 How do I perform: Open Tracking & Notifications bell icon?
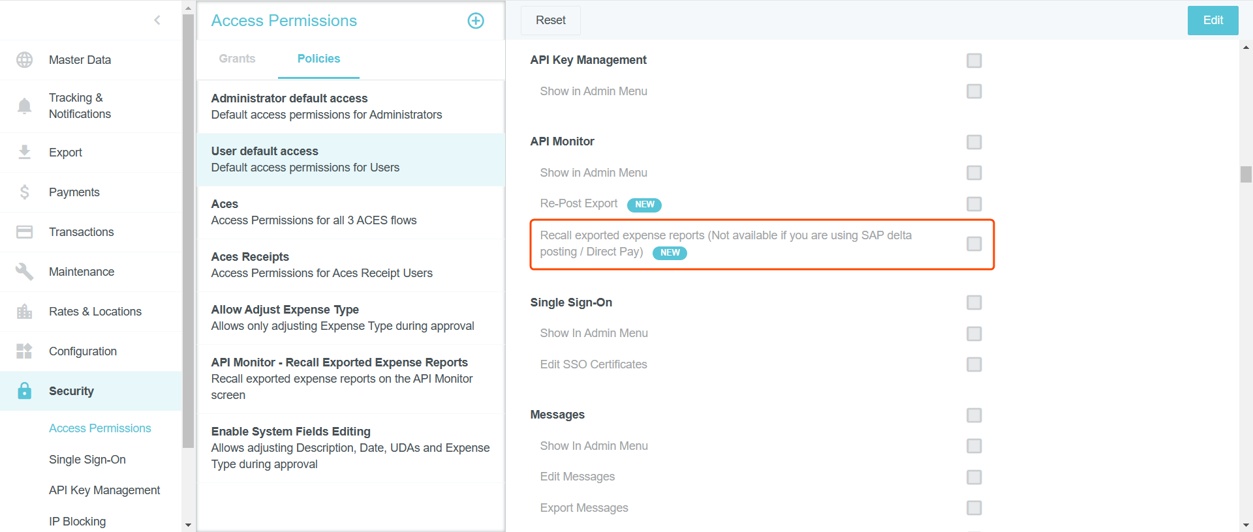pos(24,106)
